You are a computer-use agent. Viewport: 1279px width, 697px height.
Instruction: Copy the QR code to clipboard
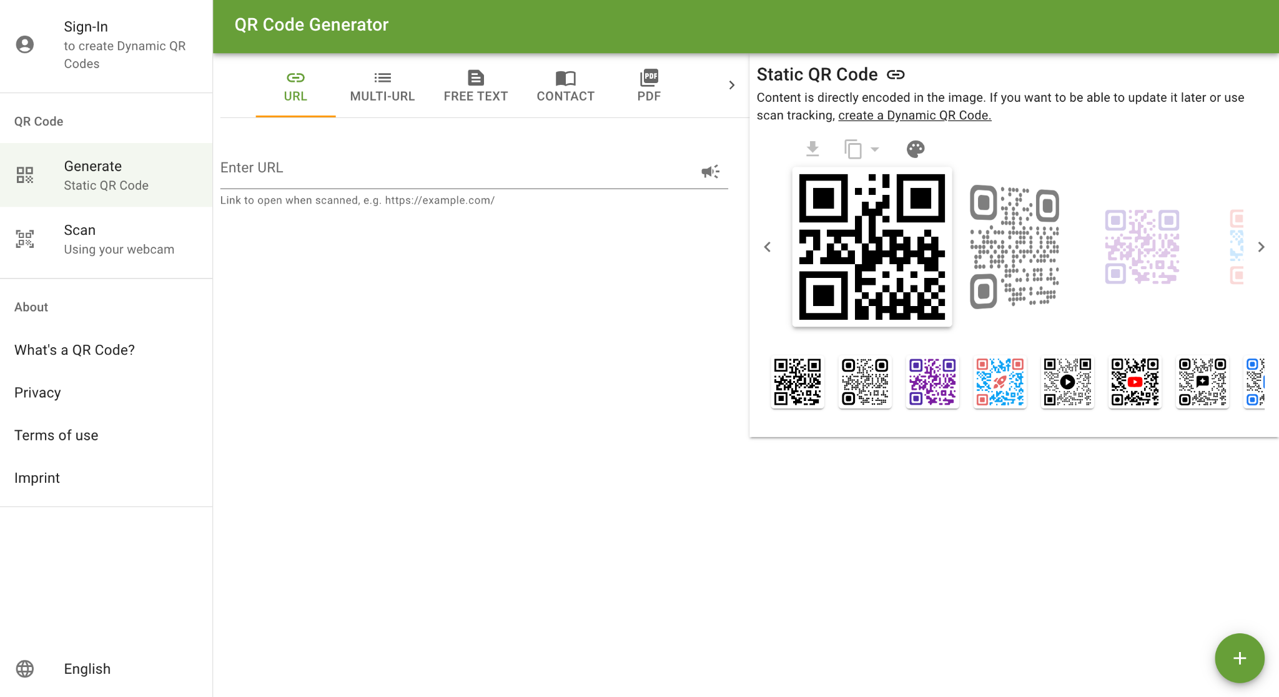coord(853,149)
